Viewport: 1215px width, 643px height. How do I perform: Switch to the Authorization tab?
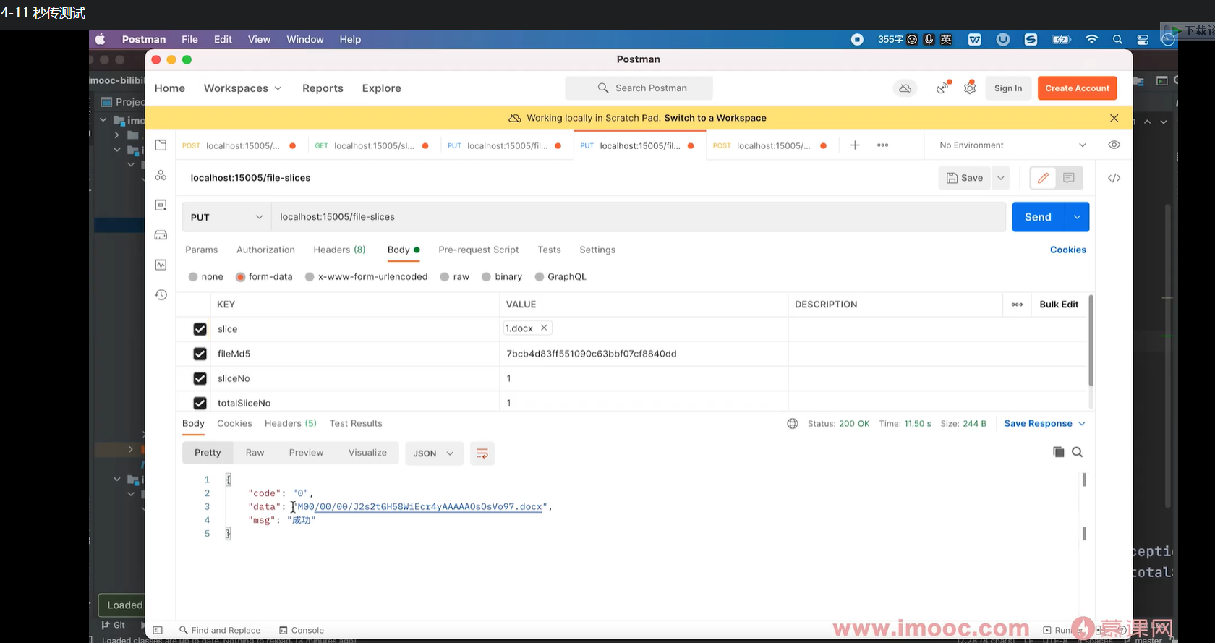(x=265, y=250)
